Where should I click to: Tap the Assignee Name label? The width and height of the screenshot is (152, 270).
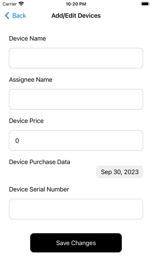point(31,80)
